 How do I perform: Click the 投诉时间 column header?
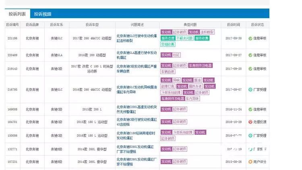(234, 25)
